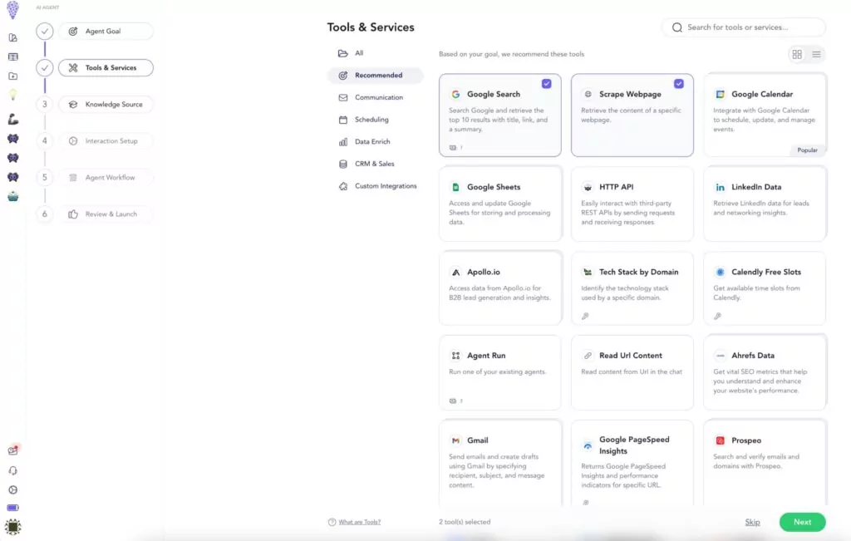
Task: Open the mailbox icon with red notification dot
Action: coord(13,450)
